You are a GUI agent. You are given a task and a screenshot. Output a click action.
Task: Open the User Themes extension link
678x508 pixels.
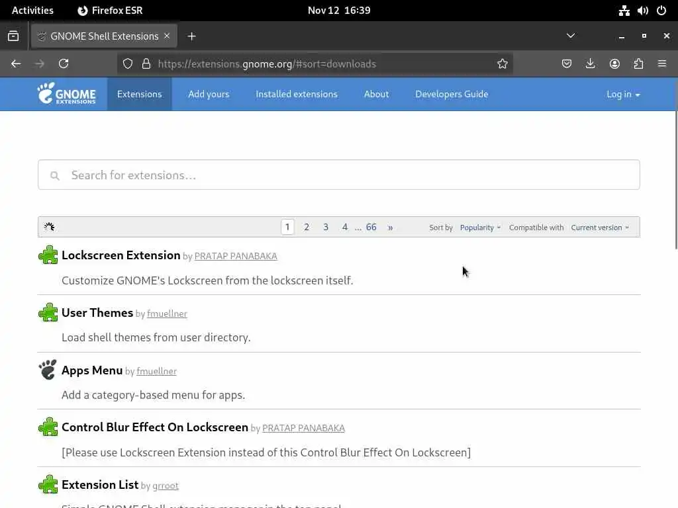pyautogui.click(x=97, y=313)
